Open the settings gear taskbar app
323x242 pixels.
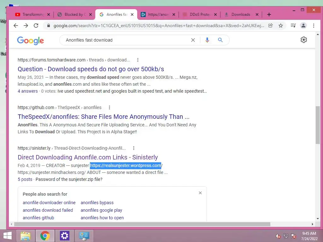coord(64,236)
